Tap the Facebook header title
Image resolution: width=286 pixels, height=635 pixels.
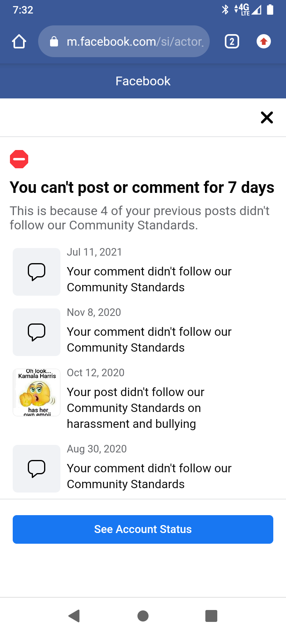pyautogui.click(x=143, y=81)
